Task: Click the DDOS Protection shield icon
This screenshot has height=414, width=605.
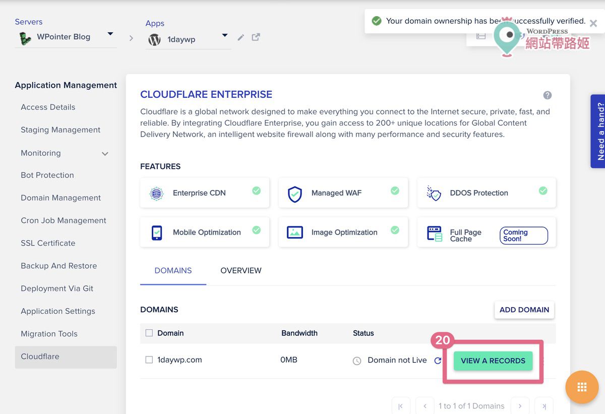Action: [x=434, y=193]
